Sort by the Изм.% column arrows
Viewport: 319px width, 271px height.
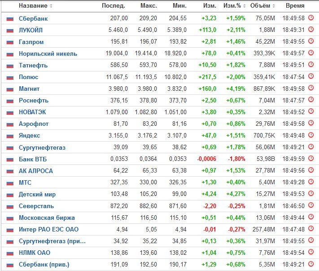coord(245,6)
